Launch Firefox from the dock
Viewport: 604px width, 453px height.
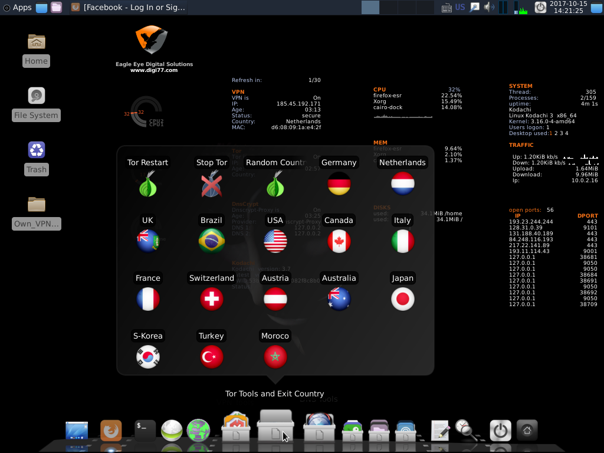pyautogui.click(x=111, y=430)
